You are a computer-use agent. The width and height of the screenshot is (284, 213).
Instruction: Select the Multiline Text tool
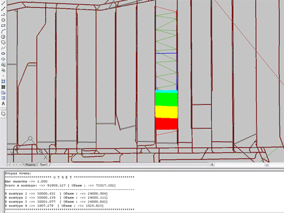3,104
